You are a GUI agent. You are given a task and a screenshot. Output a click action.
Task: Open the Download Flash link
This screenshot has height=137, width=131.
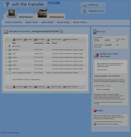102,70
